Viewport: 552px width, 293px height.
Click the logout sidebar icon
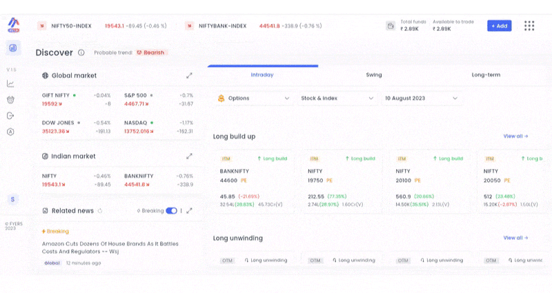10,116
